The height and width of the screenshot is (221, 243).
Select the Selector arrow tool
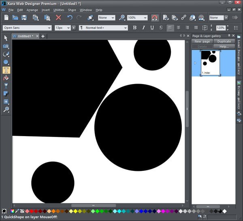6,38
